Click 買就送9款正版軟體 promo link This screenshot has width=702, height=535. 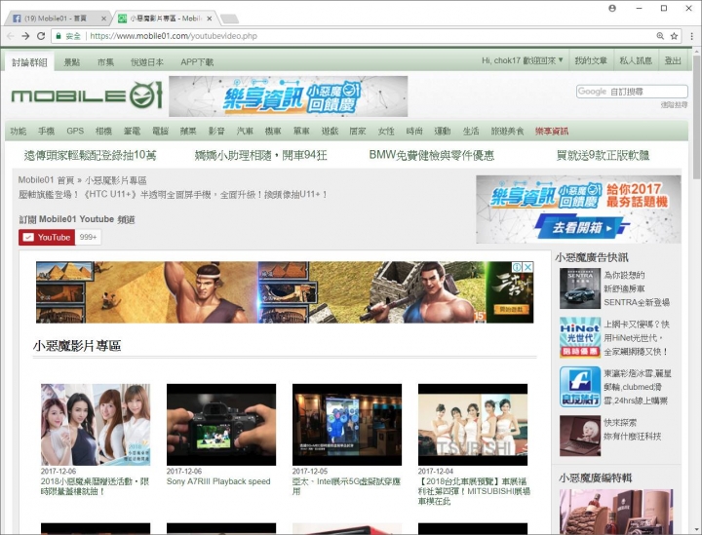pyautogui.click(x=603, y=155)
